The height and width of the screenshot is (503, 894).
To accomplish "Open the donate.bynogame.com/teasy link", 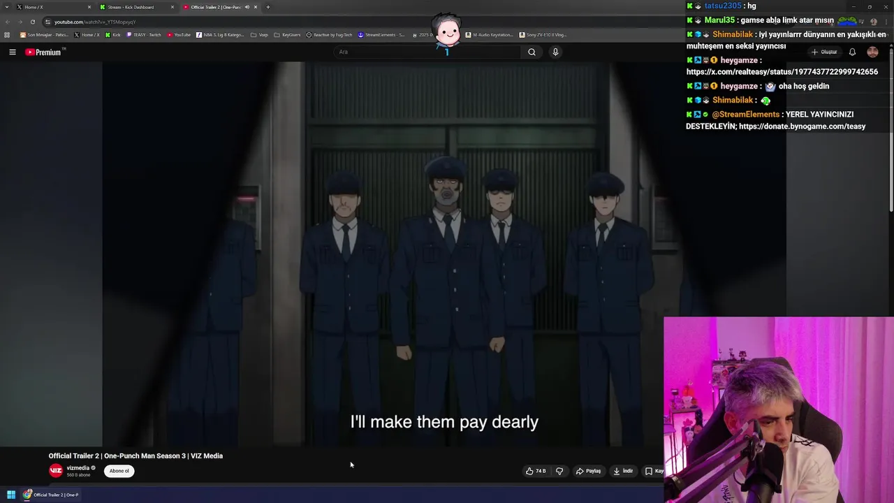I will (x=802, y=126).
